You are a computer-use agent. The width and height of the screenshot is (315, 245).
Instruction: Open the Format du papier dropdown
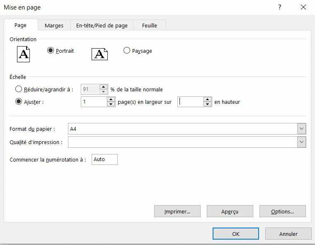click(x=302, y=129)
